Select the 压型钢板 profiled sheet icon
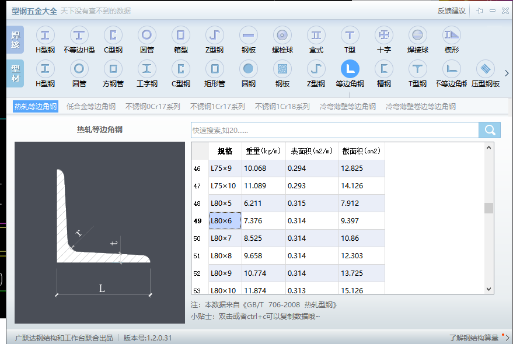 click(x=486, y=69)
